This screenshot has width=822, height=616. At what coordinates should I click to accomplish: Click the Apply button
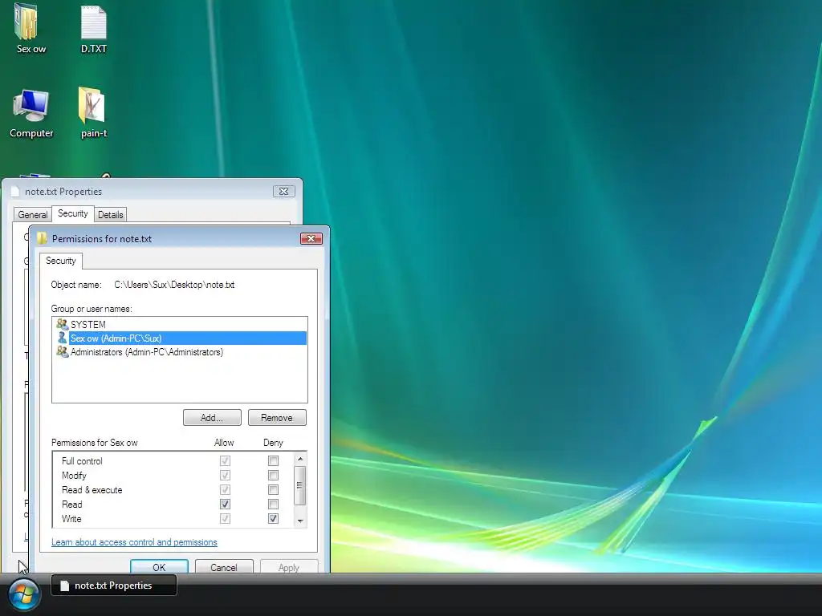[289, 567]
